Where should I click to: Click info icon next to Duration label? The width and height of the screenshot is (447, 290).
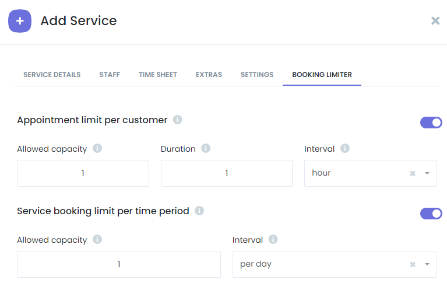[x=206, y=149]
